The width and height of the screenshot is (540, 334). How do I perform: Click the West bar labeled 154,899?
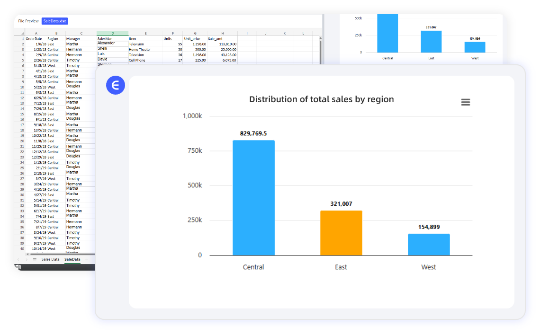click(429, 244)
